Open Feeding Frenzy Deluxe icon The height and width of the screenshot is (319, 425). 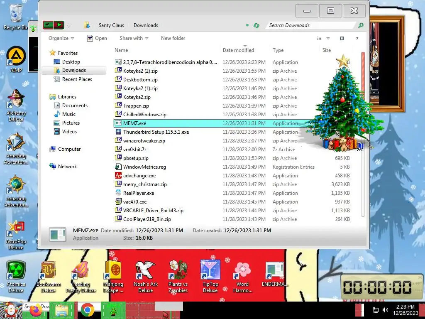(81, 277)
